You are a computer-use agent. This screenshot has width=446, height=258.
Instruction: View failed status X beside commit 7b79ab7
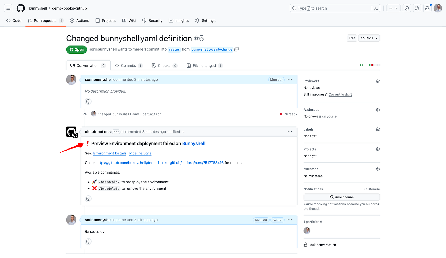pyautogui.click(x=281, y=114)
